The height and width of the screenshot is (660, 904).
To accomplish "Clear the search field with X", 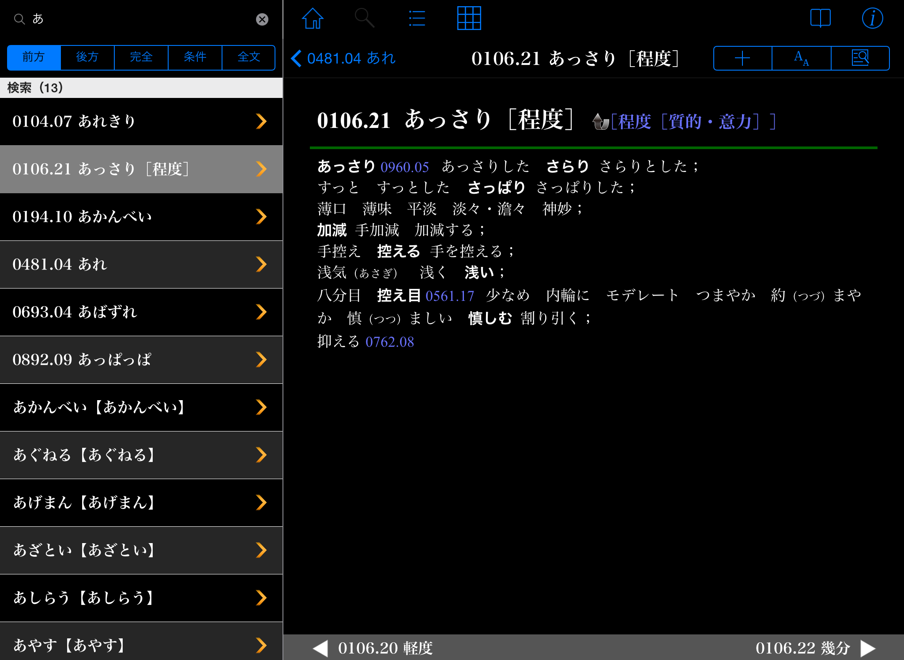I will 262,19.
